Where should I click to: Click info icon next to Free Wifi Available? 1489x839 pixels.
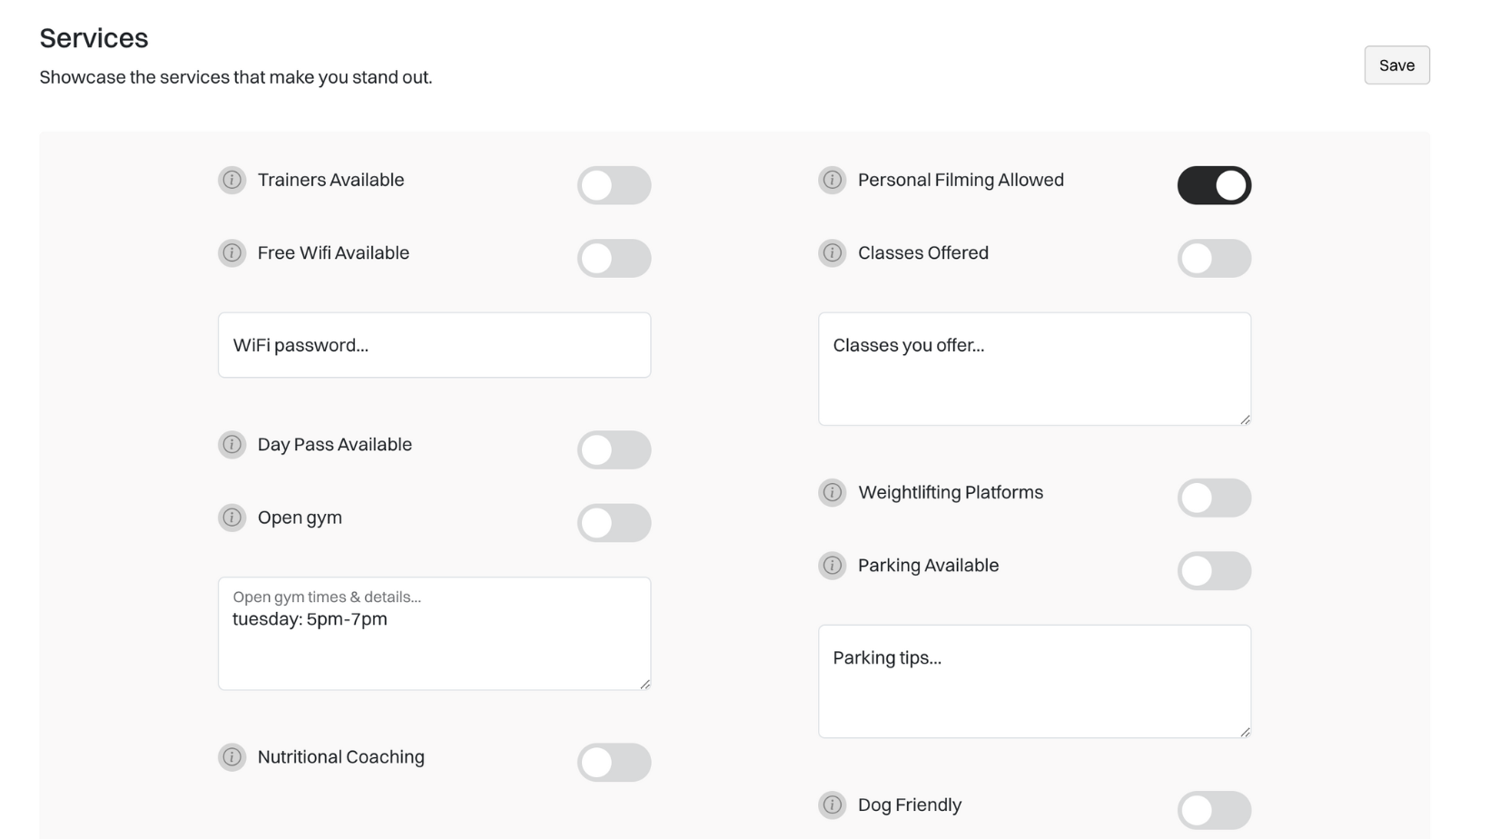(x=232, y=252)
